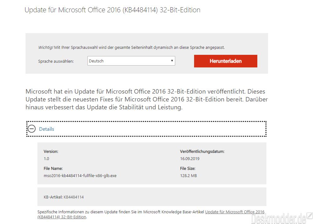The height and width of the screenshot is (224, 313).
Task: Click the small arrow of the language combo box
Action: pyautogui.click(x=172, y=61)
